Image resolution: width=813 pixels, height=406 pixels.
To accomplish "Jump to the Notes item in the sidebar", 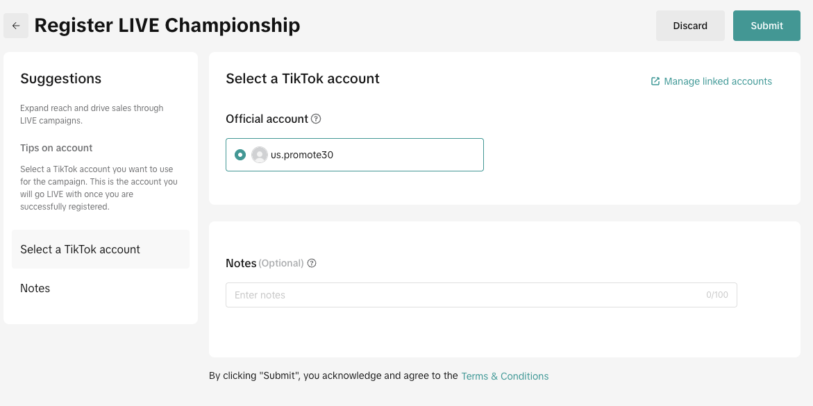I will tap(35, 288).
